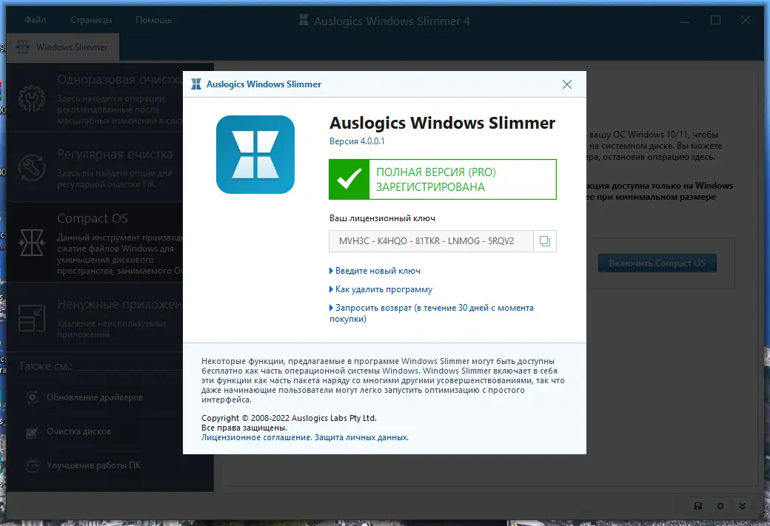
Task: Click the save icon in the bottom bar
Action: [697, 506]
